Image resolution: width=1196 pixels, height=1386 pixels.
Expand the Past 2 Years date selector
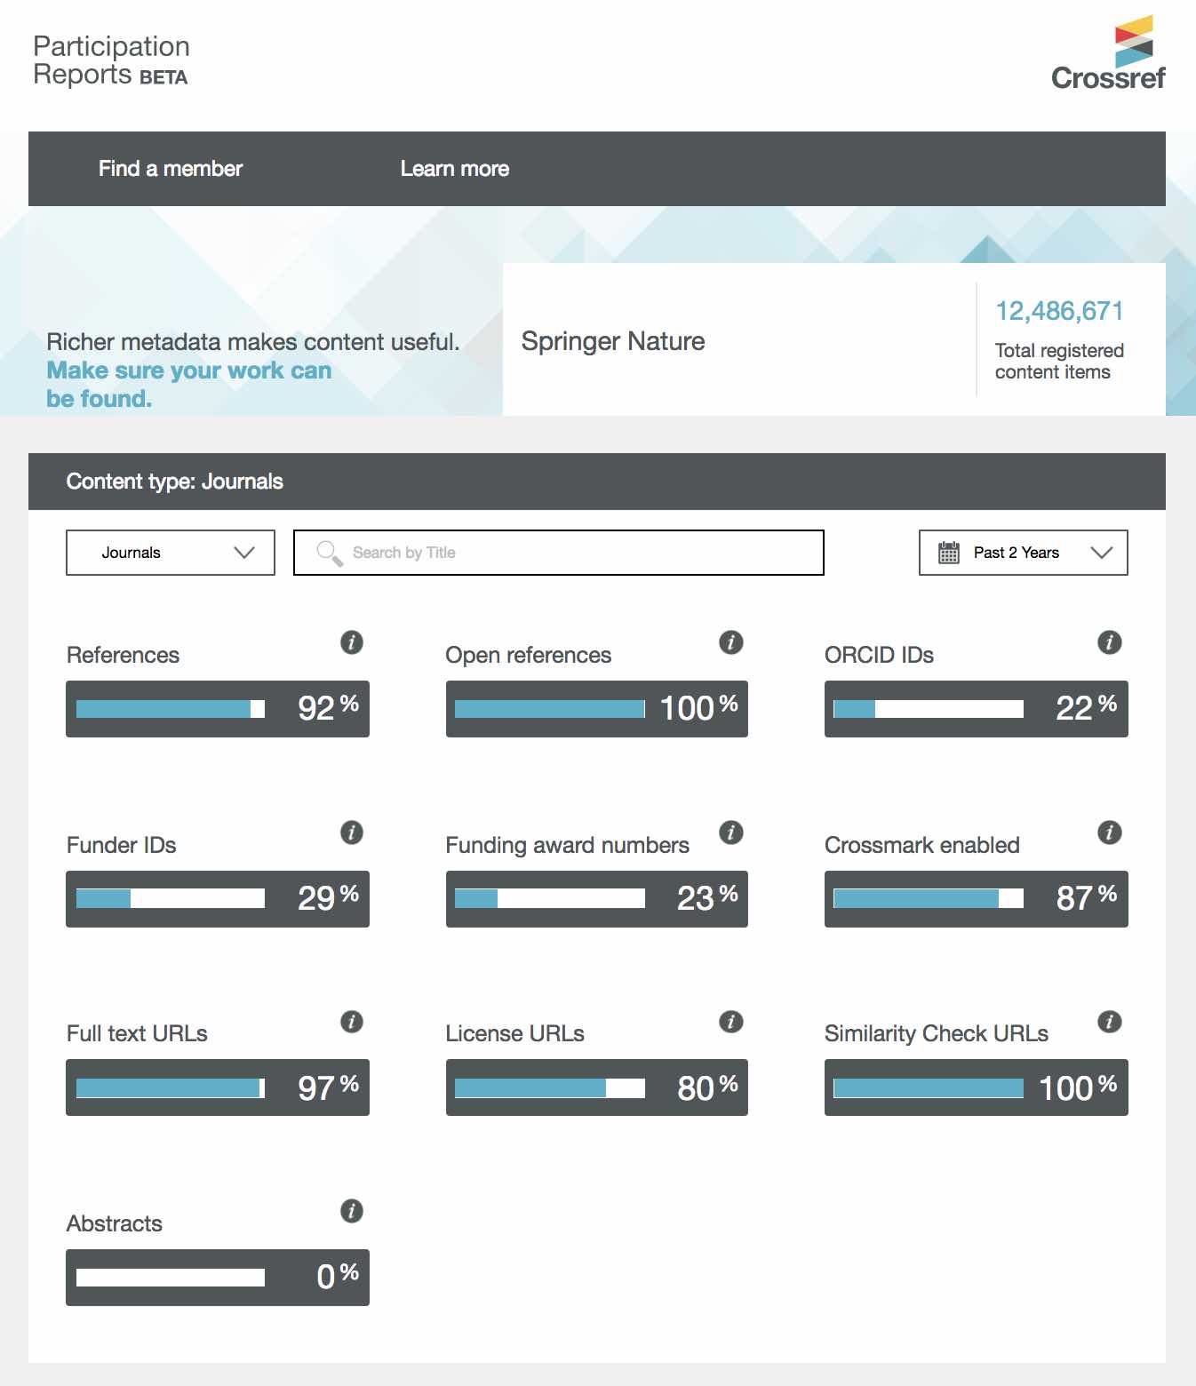1023,552
